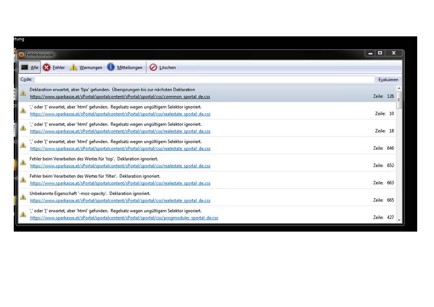This screenshot has width=434, height=307.
Task: Click warning icon of Zeile 646 entry
Action: point(23,145)
